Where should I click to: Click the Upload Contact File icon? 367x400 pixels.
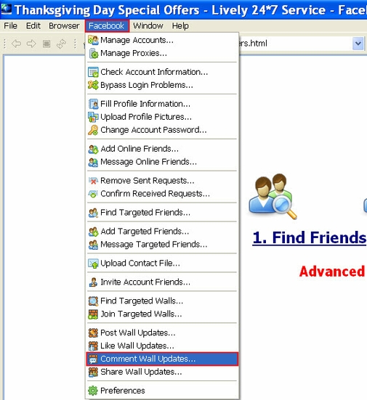coord(93,264)
